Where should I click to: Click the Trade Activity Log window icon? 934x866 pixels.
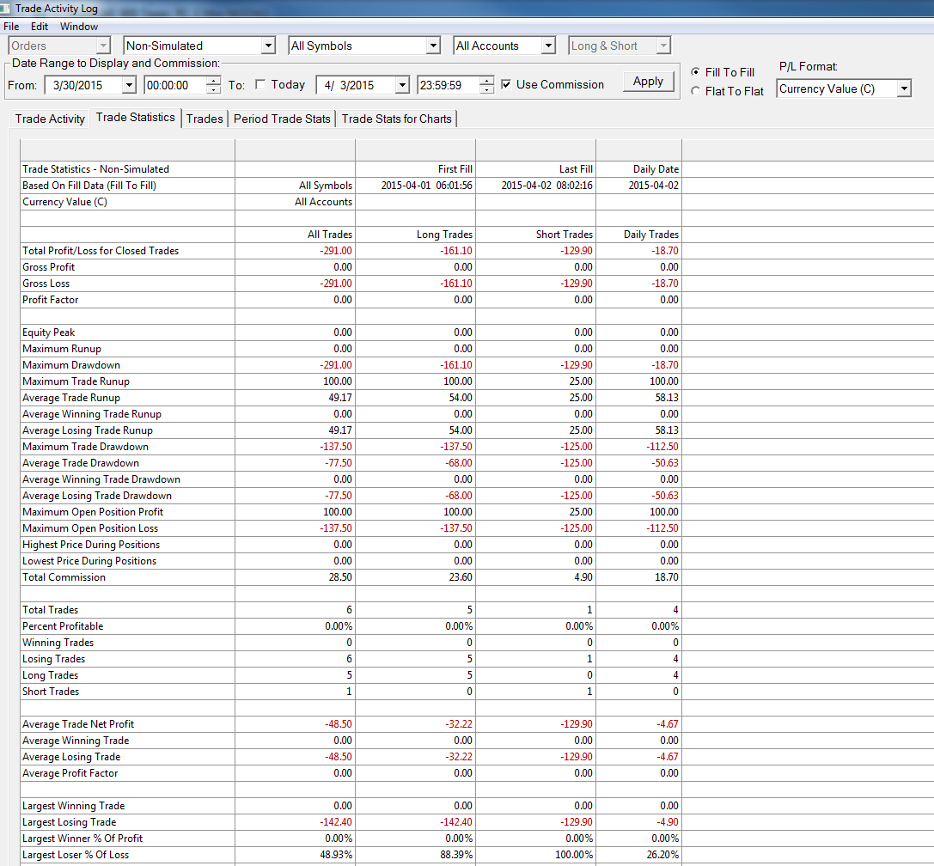point(5,8)
